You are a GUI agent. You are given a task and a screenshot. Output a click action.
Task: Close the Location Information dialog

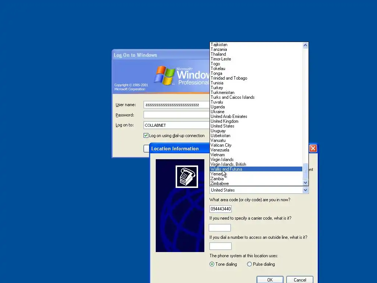click(313, 148)
